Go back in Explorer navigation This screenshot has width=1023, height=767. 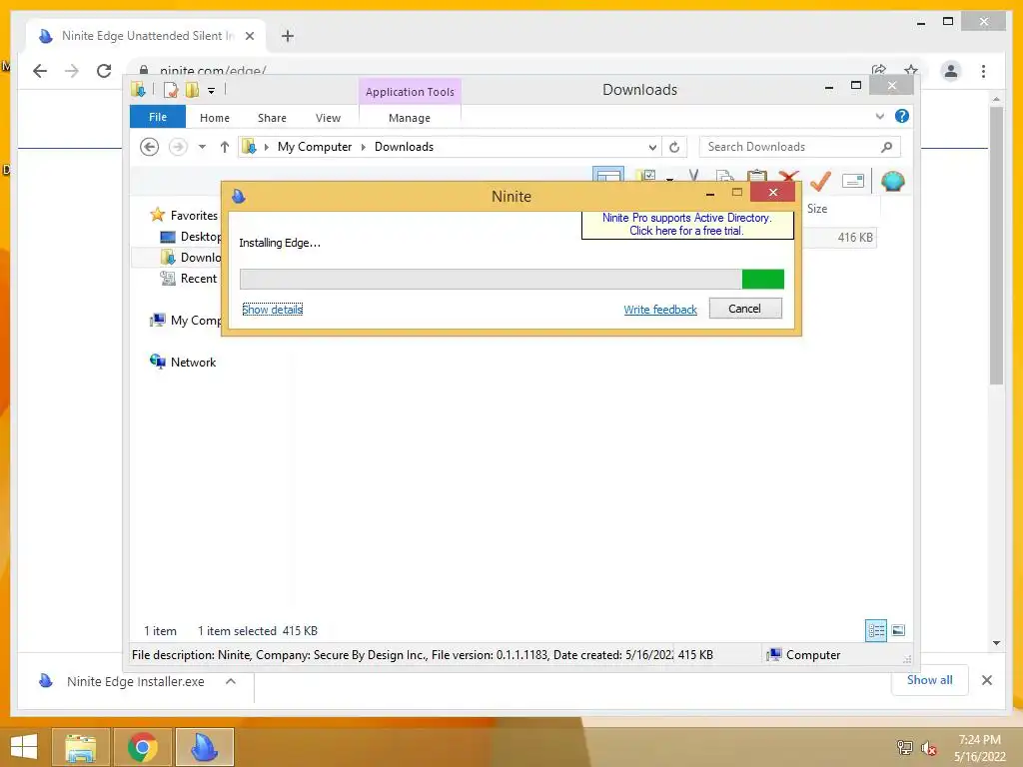tap(150, 147)
